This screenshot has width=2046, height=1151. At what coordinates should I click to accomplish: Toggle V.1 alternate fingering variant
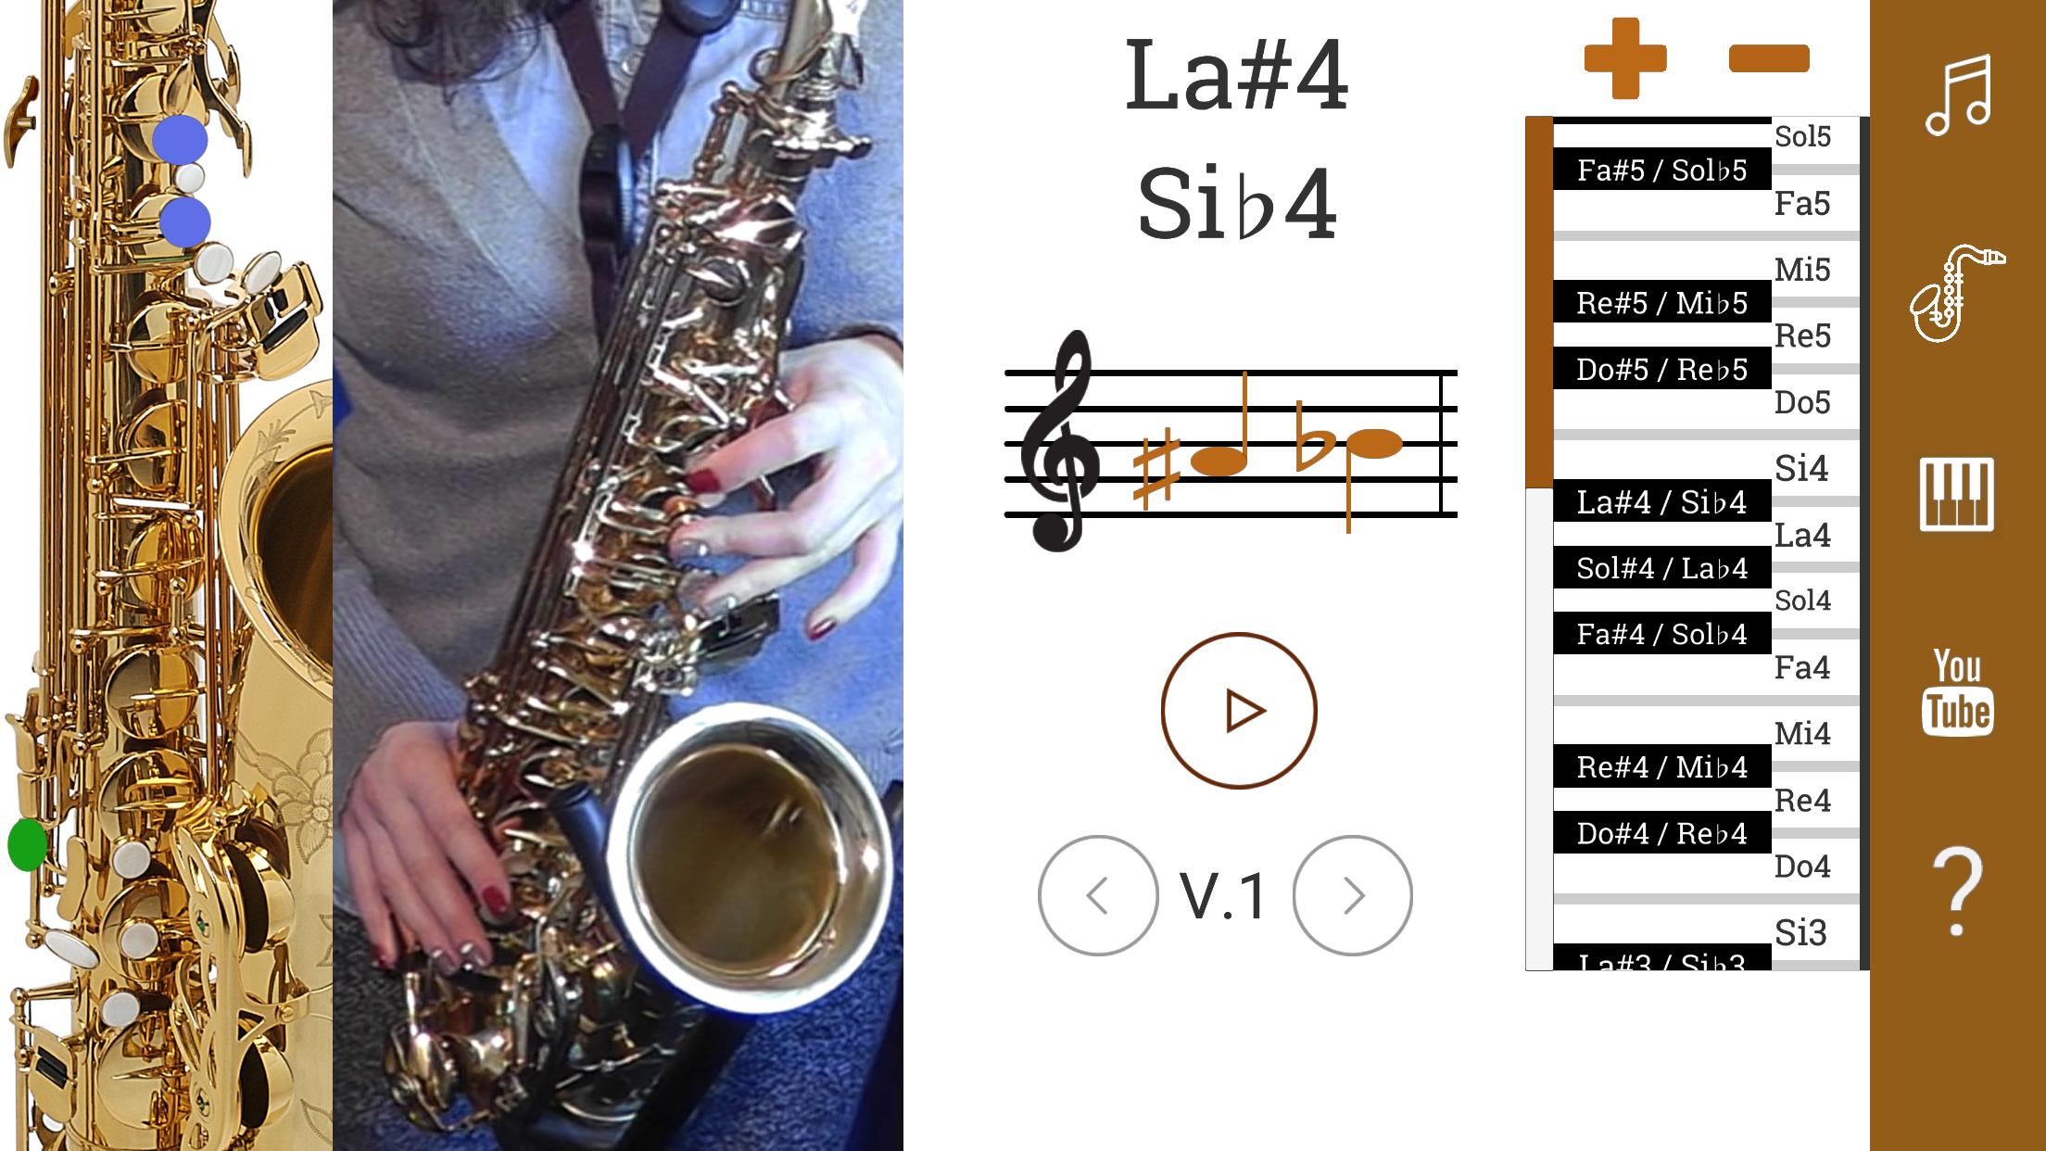[x=1353, y=892]
